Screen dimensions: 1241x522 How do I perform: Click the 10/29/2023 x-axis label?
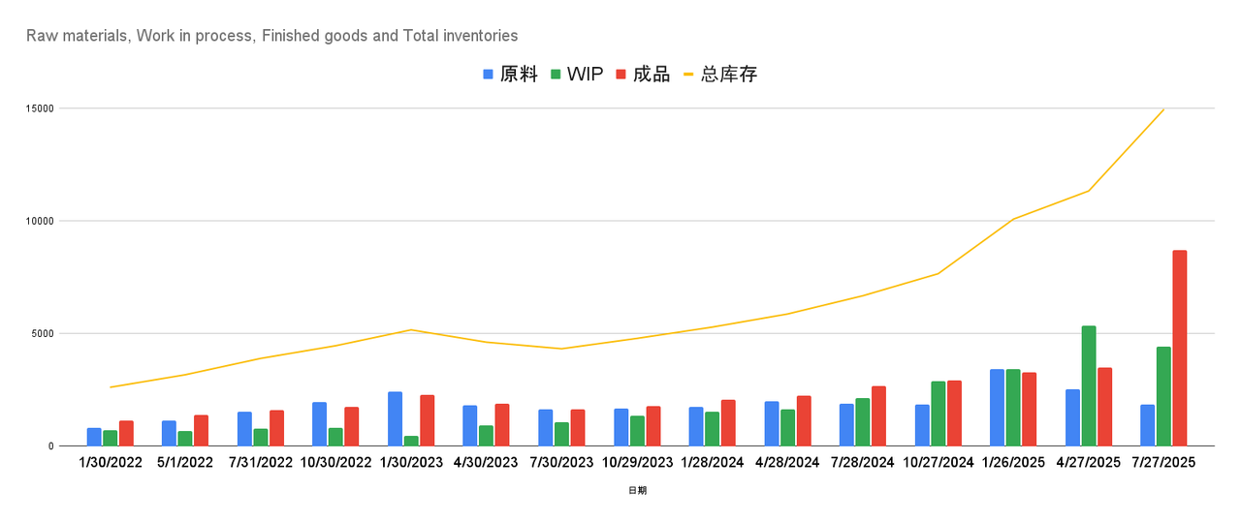637,463
